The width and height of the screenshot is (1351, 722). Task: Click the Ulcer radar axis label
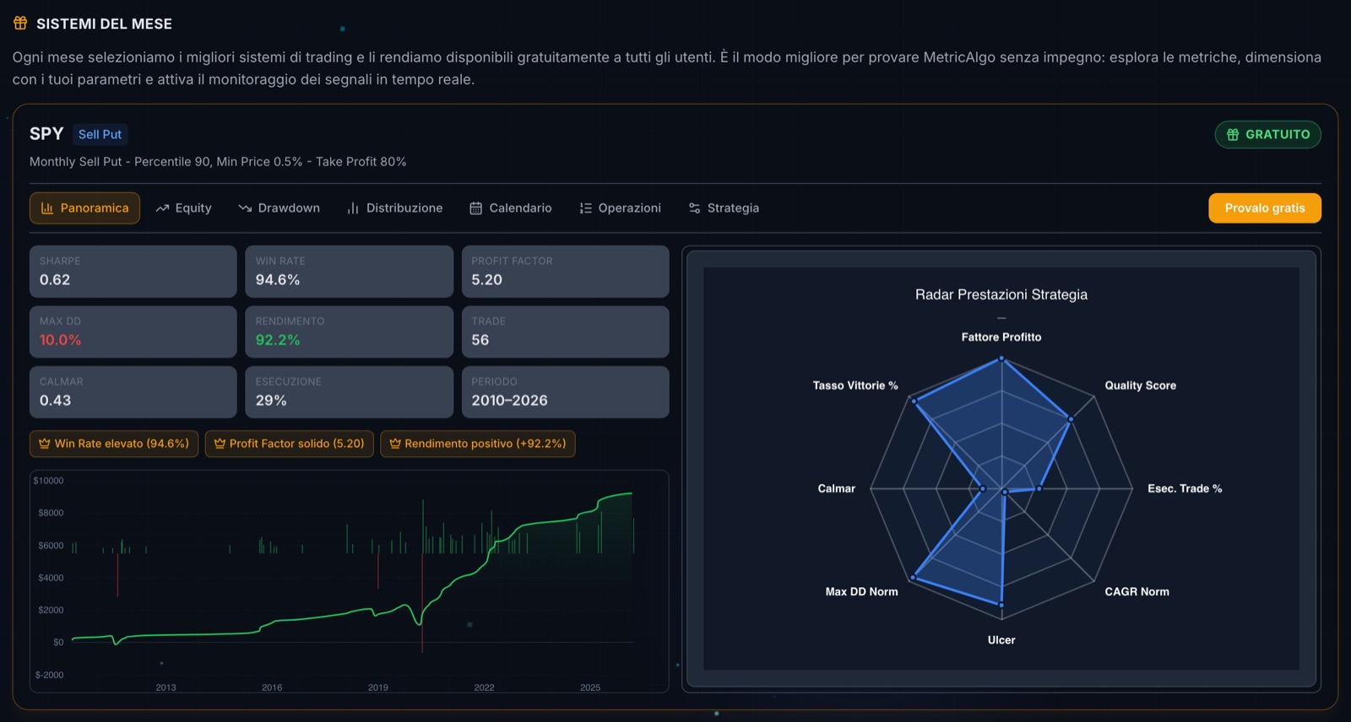tap(1001, 640)
